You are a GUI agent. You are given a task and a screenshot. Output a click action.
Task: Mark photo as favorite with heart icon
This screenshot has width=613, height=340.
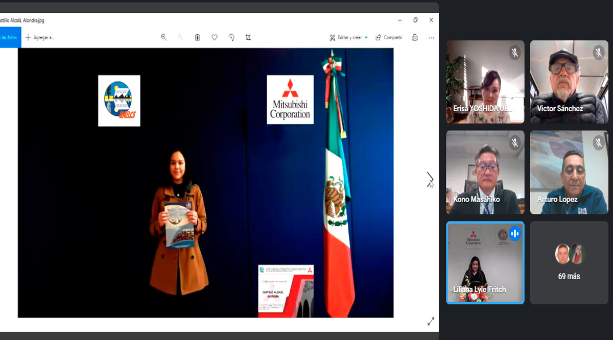coord(215,37)
